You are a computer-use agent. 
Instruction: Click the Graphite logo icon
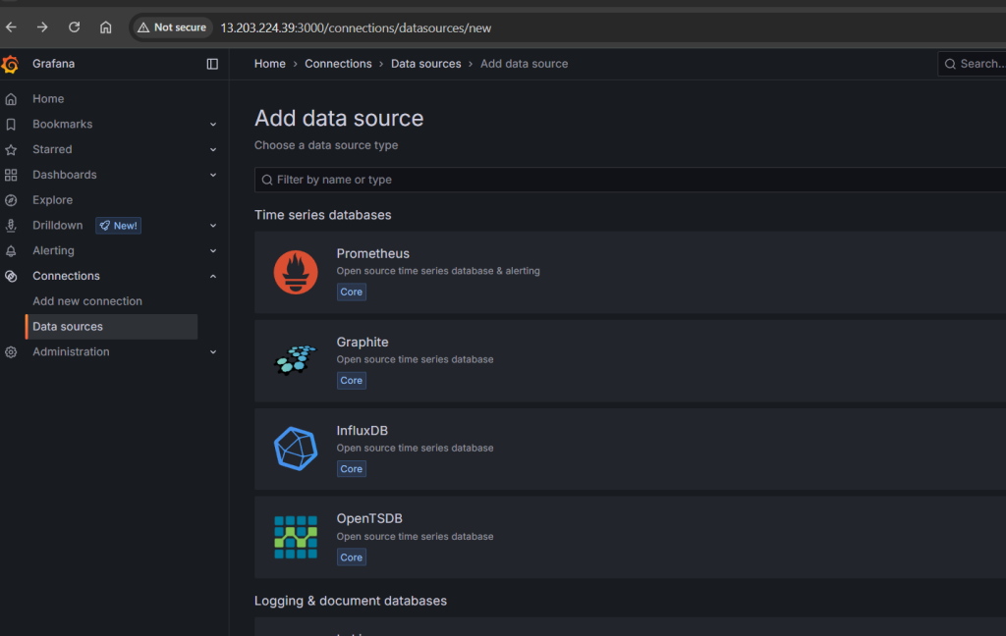click(296, 359)
